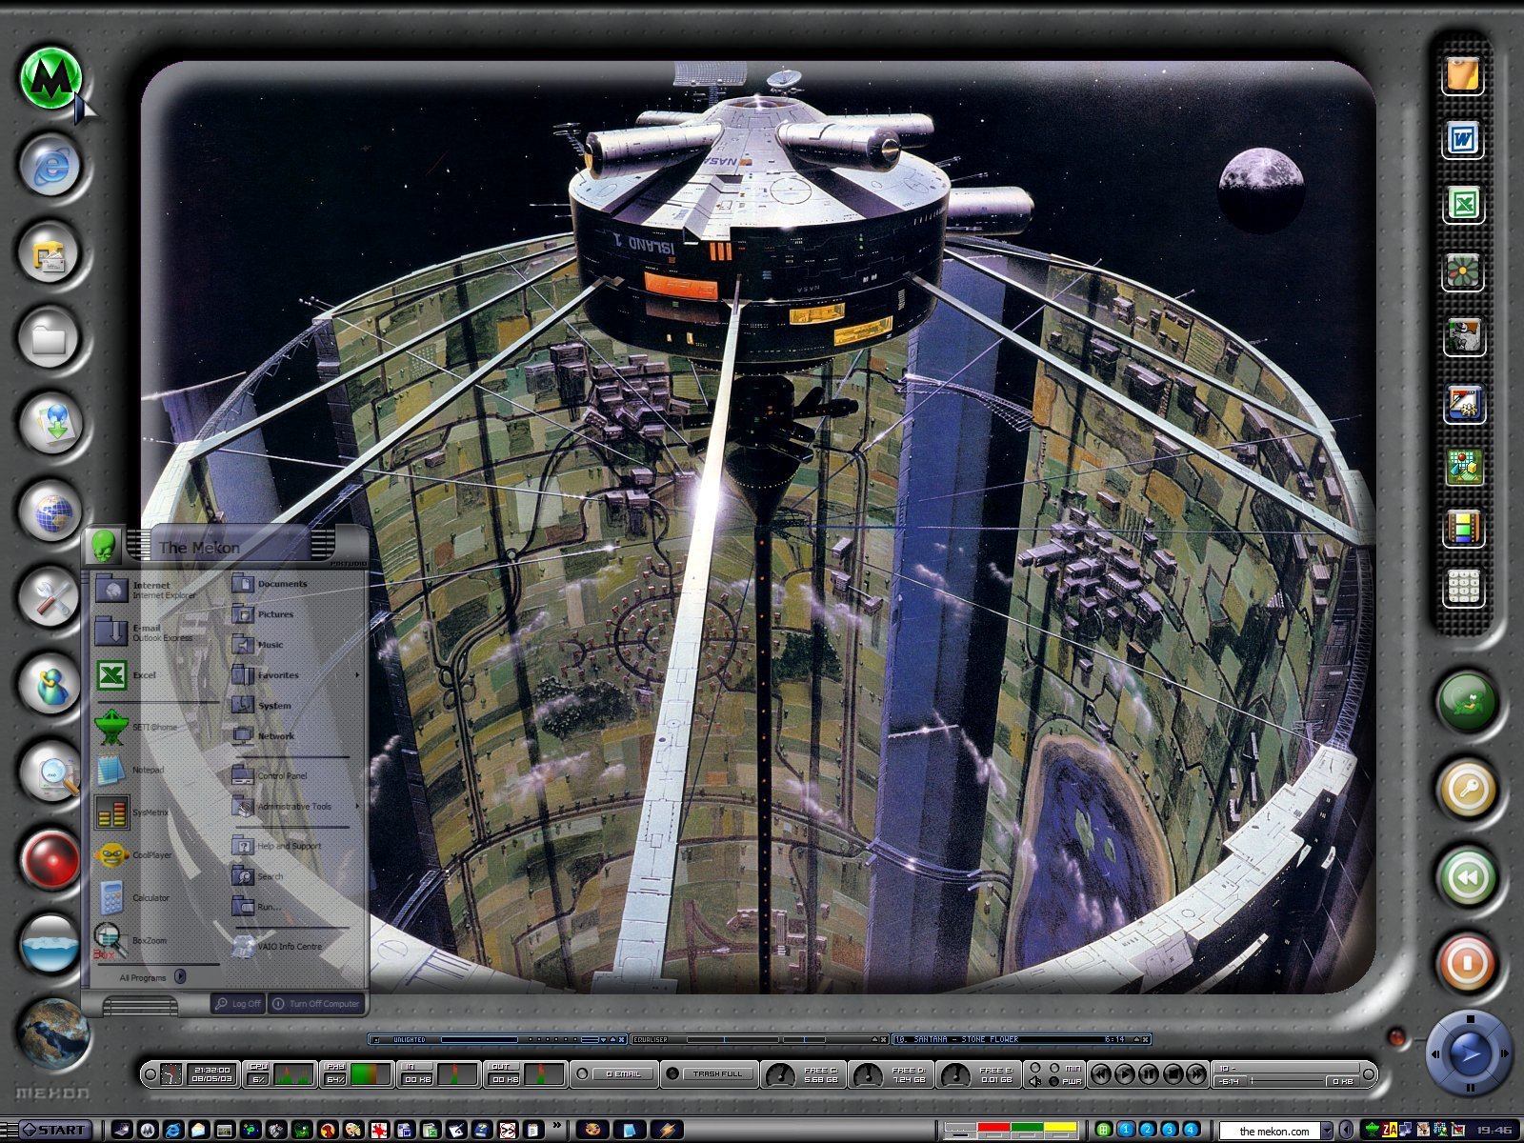Open the address bar dropdown arrow
Screen dimensions: 1524x1143
(1327, 1131)
